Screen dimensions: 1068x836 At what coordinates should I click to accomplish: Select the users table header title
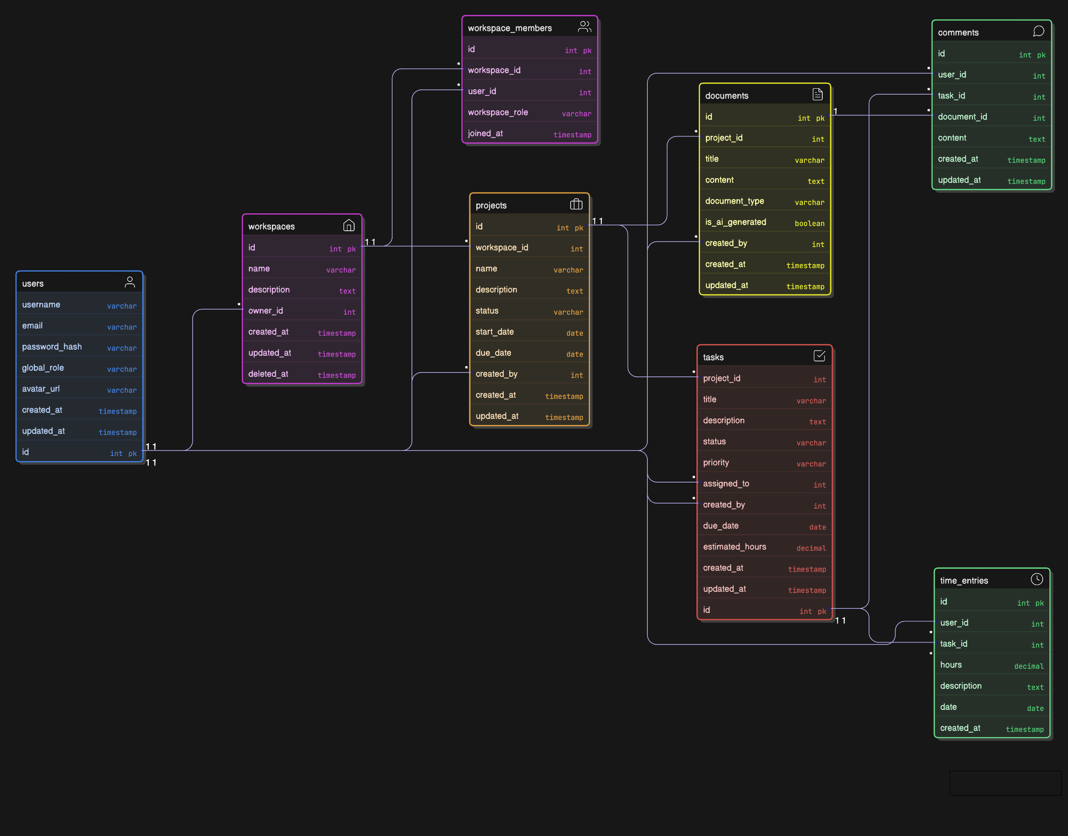point(33,283)
